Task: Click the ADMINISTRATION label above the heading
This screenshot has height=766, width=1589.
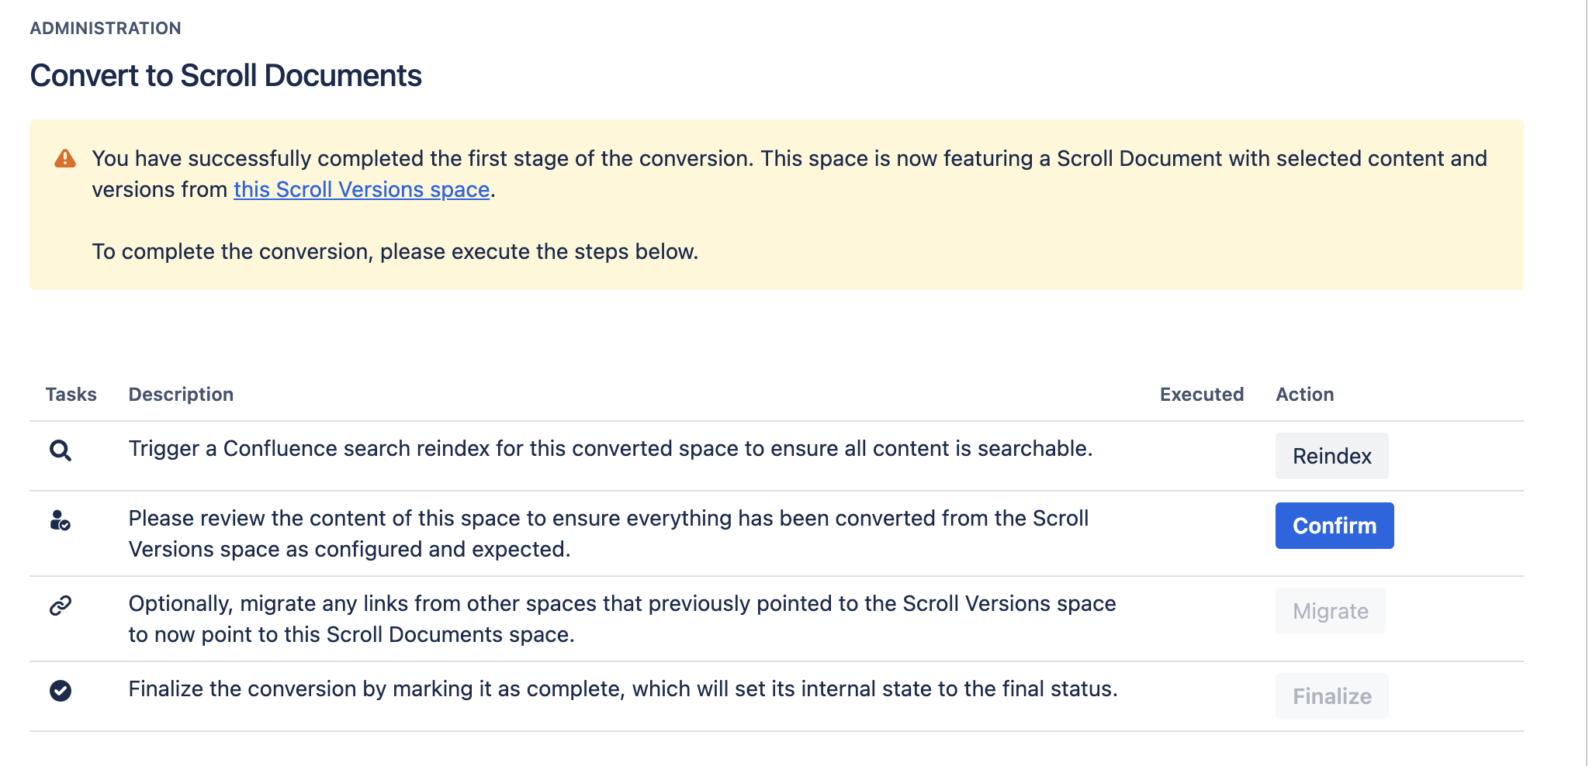Action: pyautogui.click(x=106, y=29)
